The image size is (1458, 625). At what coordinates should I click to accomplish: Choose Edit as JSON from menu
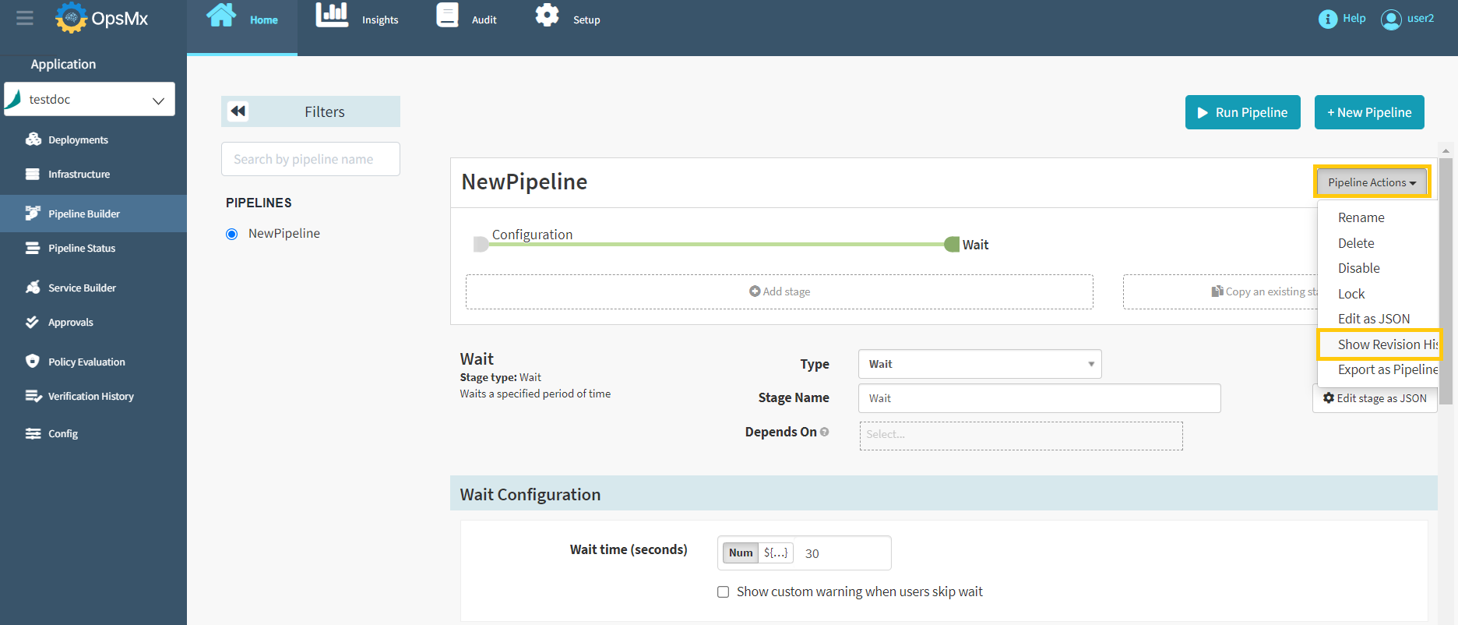tap(1373, 319)
